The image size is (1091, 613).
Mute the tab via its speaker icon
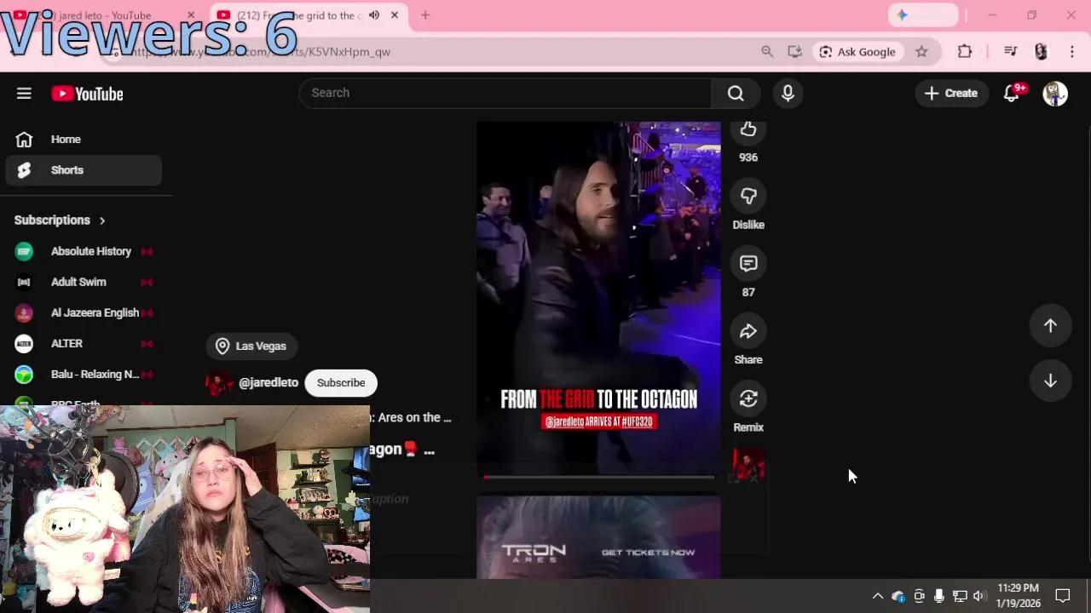[374, 15]
